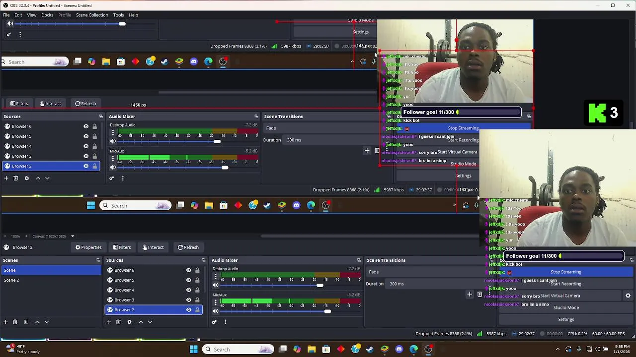
Task: Open Canvas (1920x1080) scale dropdown arrow
Action: pyautogui.click(x=73, y=236)
